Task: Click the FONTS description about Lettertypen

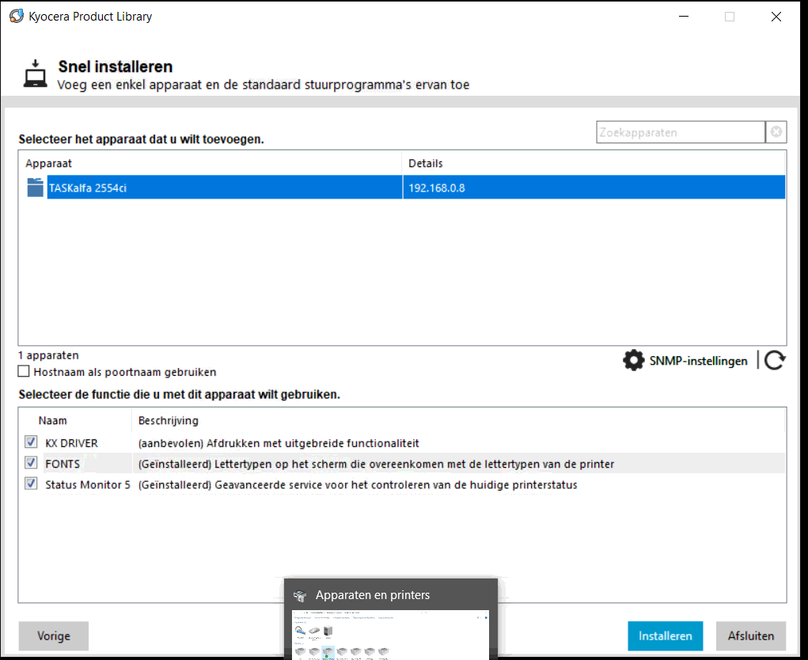Action: pyautogui.click(x=376, y=464)
